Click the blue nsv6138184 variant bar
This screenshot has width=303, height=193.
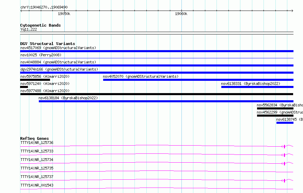coord(166,101)
